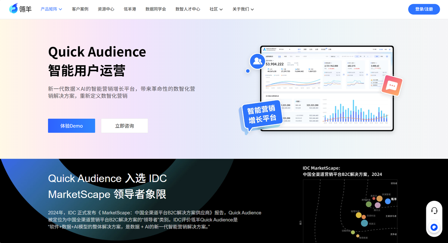This screenshot has height=243, width=448.
Task: Open the Quick Audience dashboard preview image
Action: pyautogui.click(x=327, y=88)
